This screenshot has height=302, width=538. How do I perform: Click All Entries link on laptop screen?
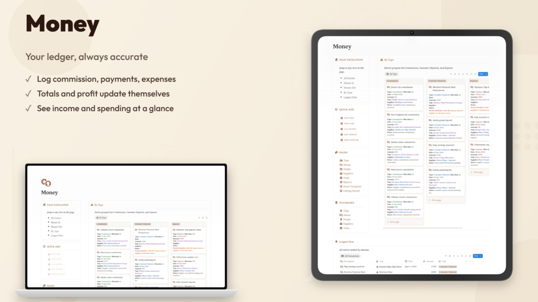(56, 218)
